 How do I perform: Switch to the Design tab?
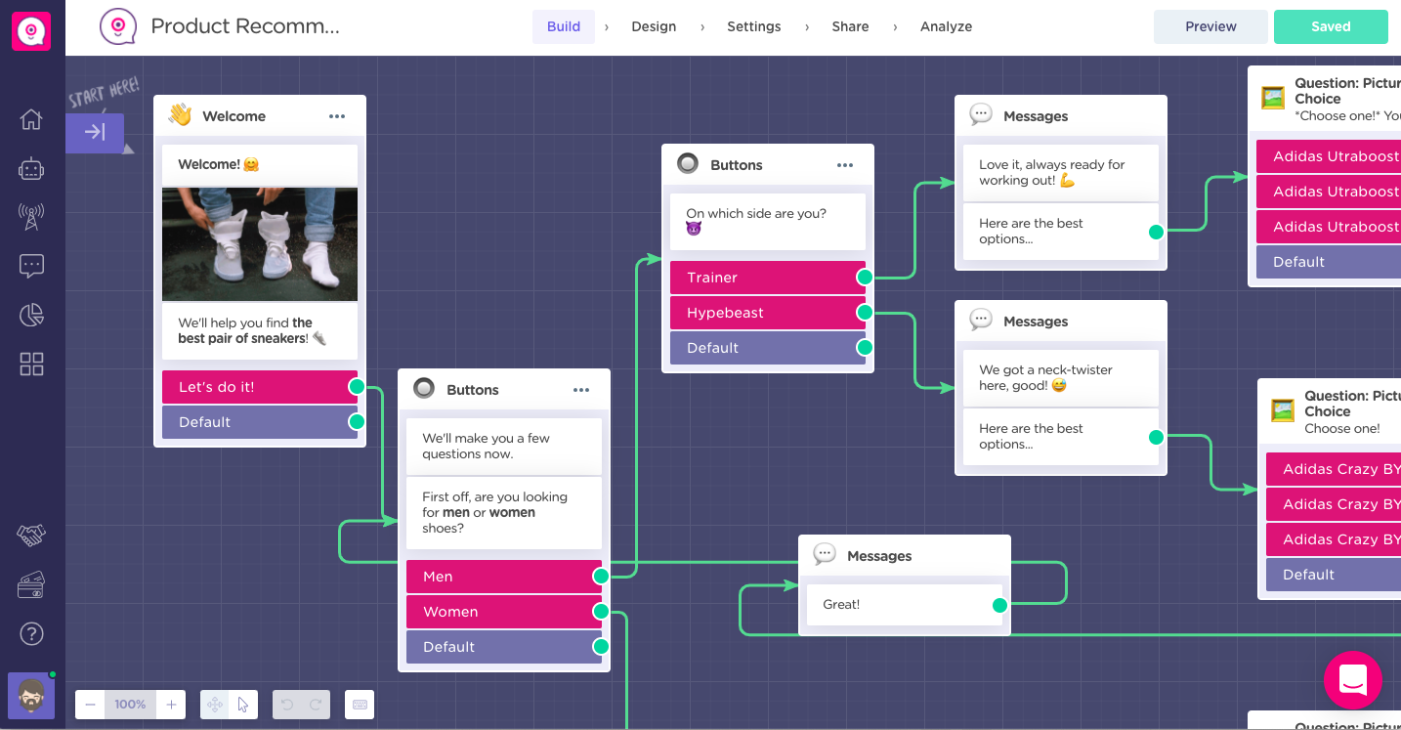[654, 26]
